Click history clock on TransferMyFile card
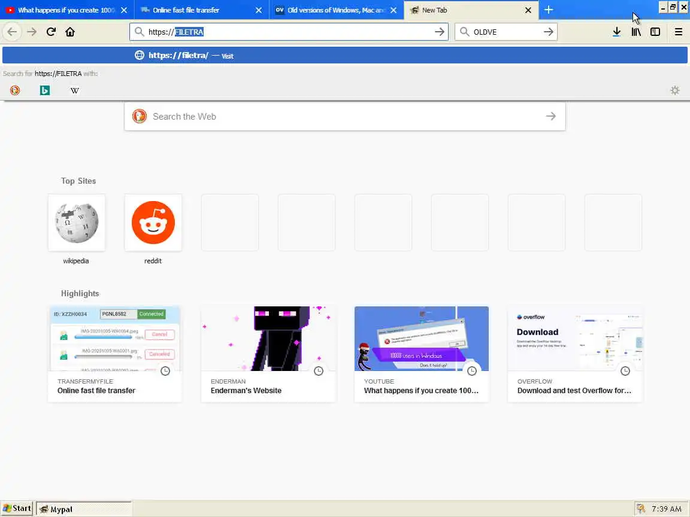 point(165,371)
